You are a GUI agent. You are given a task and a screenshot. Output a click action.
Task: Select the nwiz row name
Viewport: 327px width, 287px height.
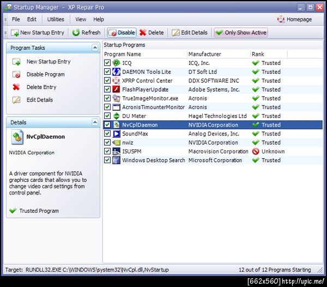pos(128,143)
